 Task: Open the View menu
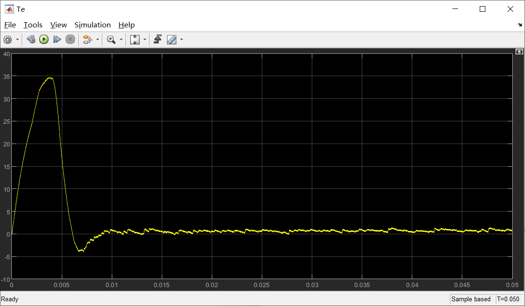[x=58, y=25]
